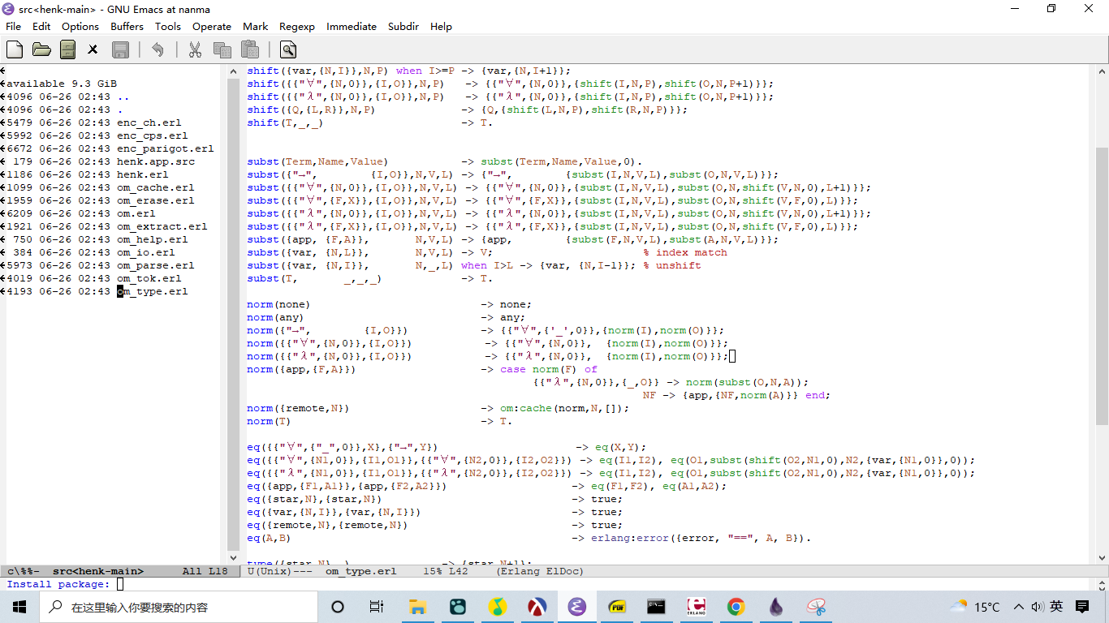
Task: Select enc_parigot.erl in the directory listing
Action: 165,148
